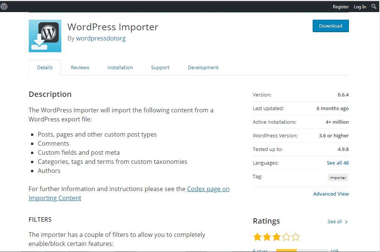The height and width of the screenshot is (252, 380).
Task: Click 'Posts, pages and other custom post types'
Action: coord(97,134)
